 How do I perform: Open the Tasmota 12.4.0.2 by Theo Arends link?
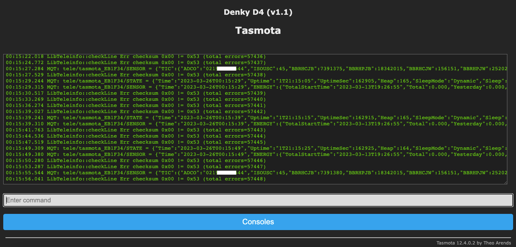(x=474, y=243)
